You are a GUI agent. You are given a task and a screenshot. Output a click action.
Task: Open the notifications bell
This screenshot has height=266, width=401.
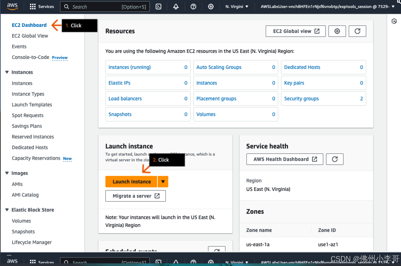point(176,6)
